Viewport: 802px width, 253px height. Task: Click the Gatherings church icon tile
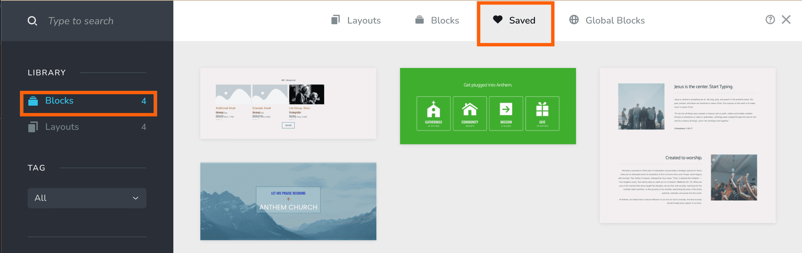(434, 114)
